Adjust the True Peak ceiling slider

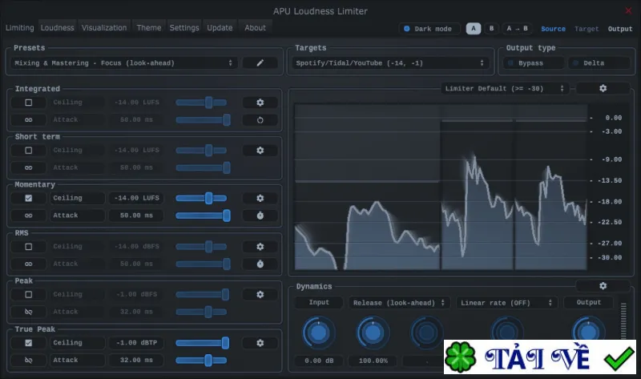pyautogui.click(x=203, y=343)
